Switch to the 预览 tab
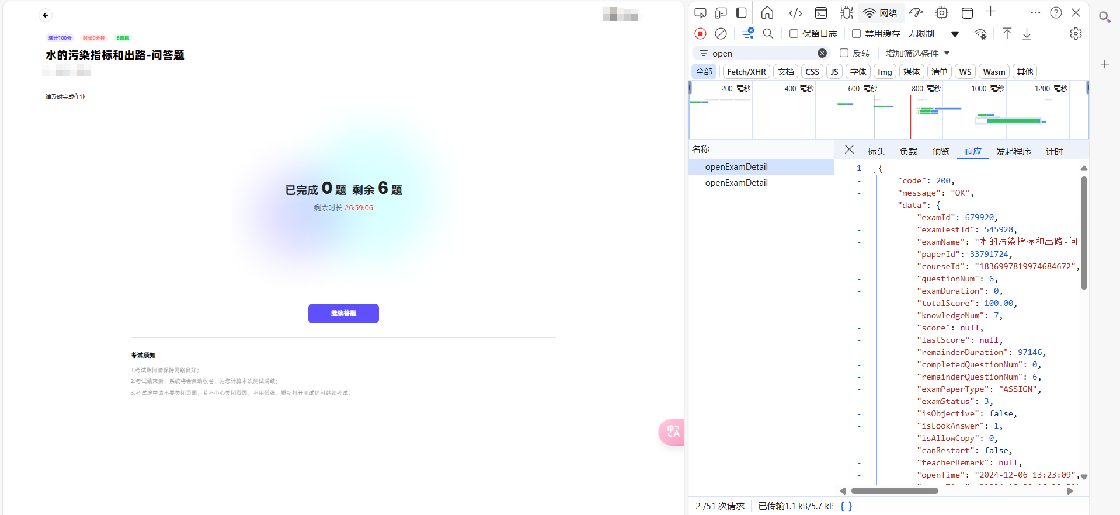 940,152
